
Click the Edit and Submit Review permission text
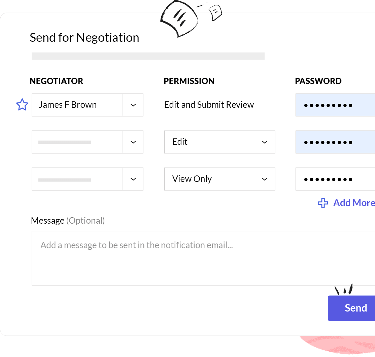click(x=209, y=105)
